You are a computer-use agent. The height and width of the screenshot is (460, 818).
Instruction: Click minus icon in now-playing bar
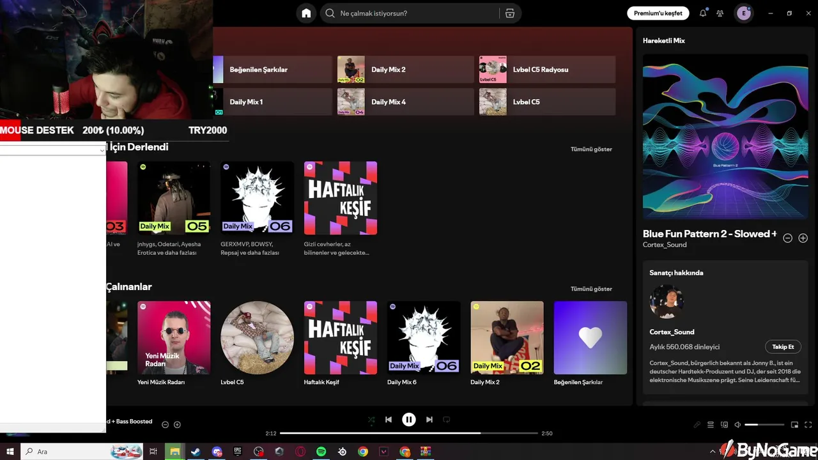point(165,425)
